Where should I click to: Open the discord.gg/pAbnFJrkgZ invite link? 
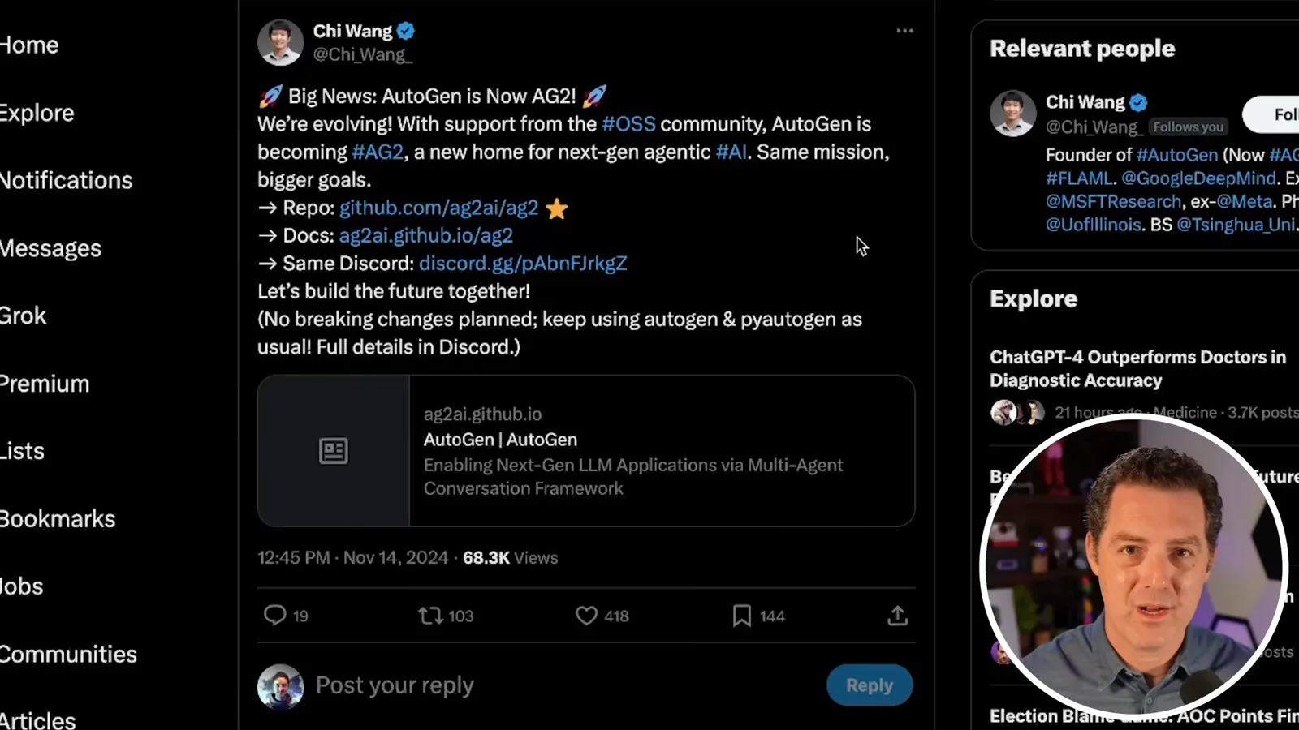pyautogui.click(x=523, y=264)
